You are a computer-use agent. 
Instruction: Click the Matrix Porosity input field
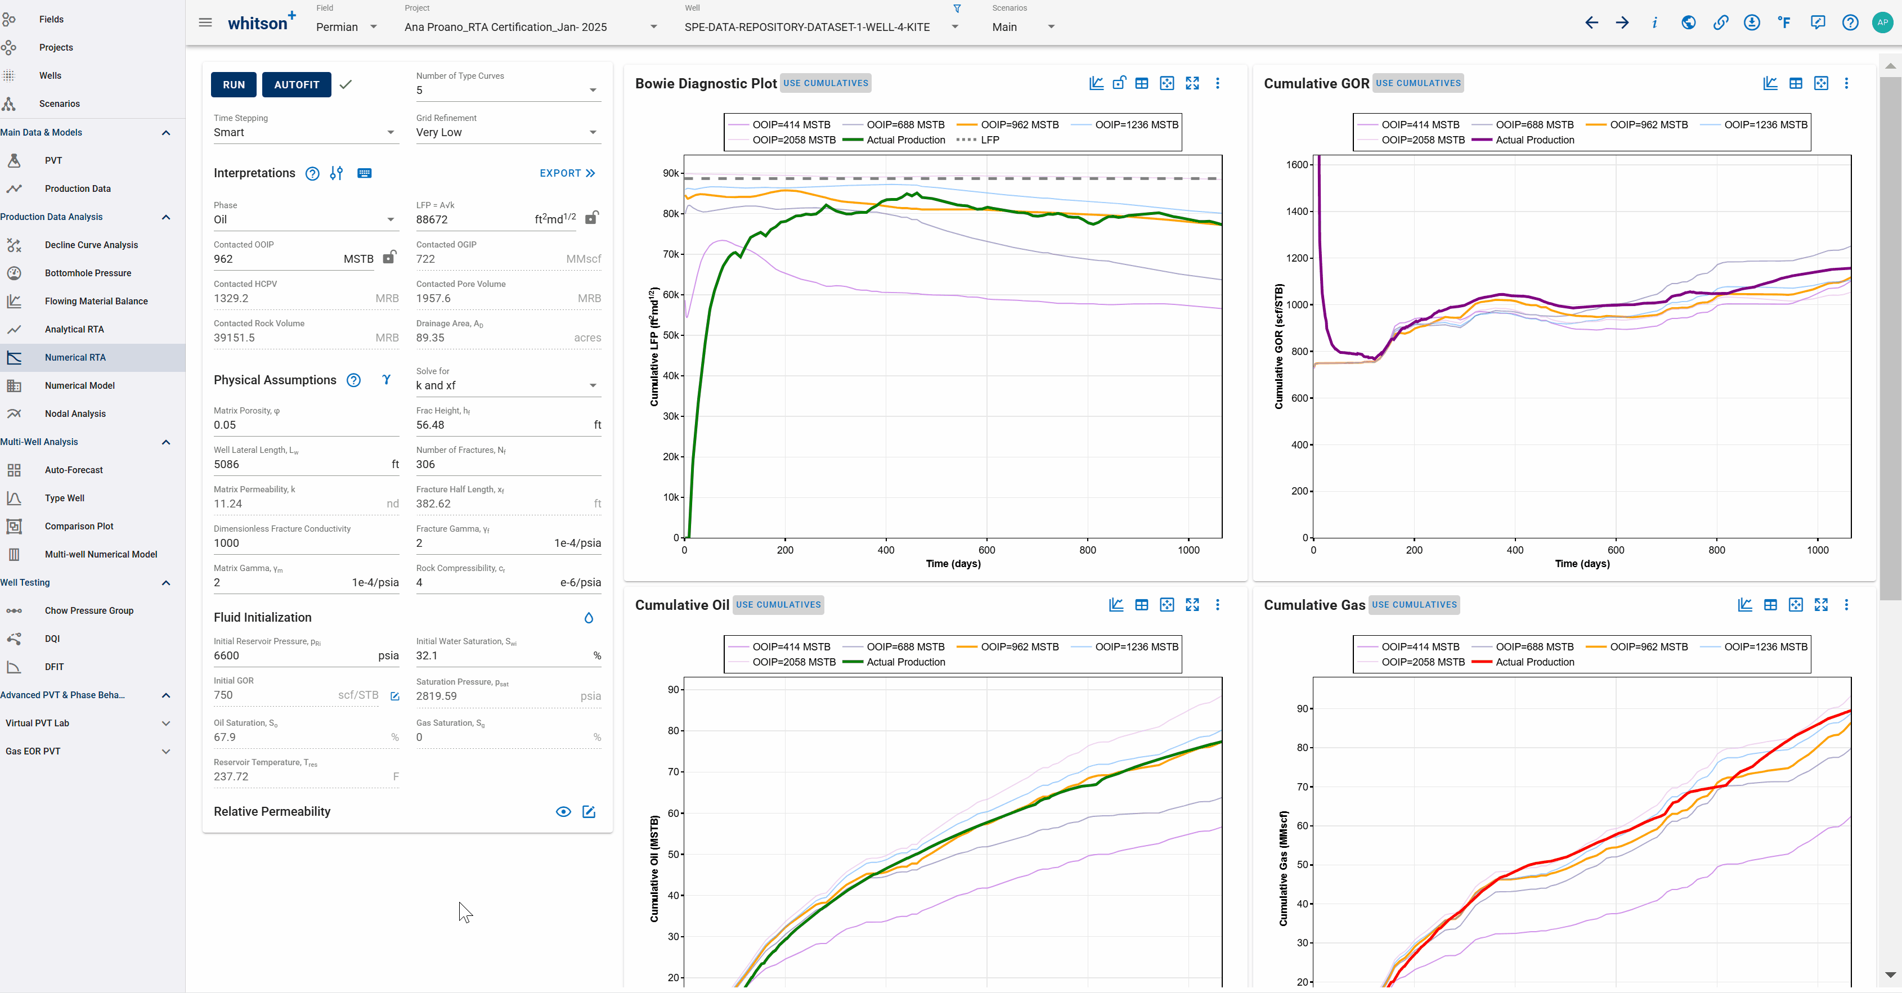(306, 425)
